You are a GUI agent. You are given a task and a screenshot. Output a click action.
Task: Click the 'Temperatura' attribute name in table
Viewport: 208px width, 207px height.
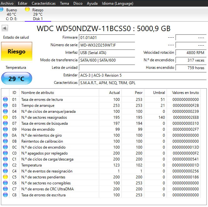coord(31,165)
